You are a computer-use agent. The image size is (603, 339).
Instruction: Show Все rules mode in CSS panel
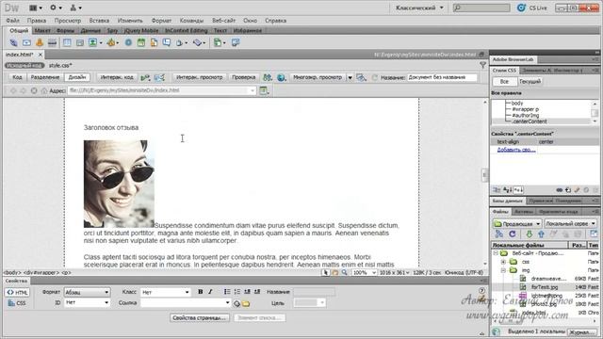point(504,82)
